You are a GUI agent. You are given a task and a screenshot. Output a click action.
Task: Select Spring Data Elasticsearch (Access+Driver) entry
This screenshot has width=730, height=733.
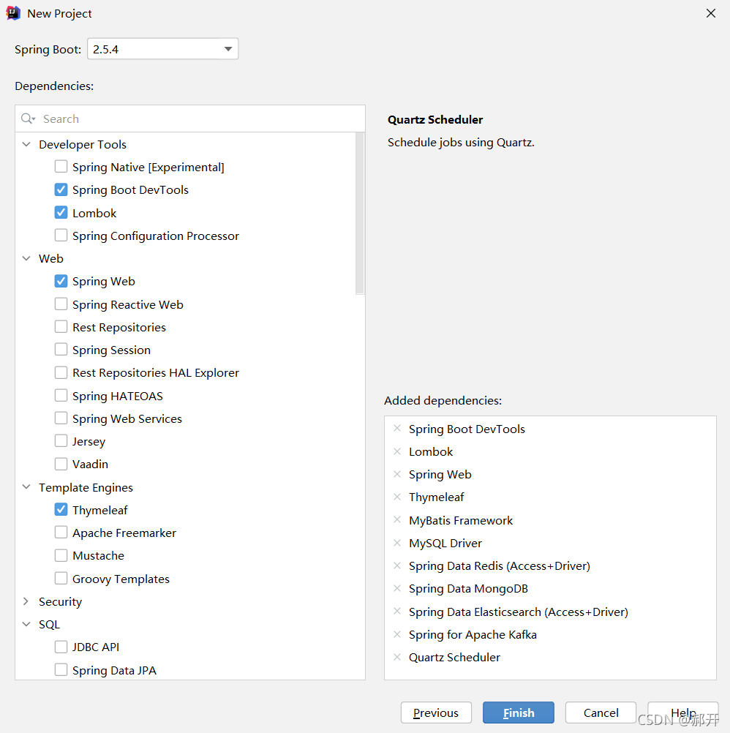click(519, 612)
